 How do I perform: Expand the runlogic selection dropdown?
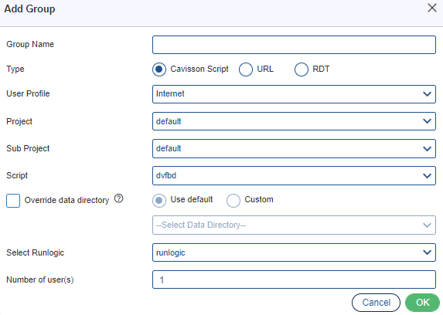[294, 252]
